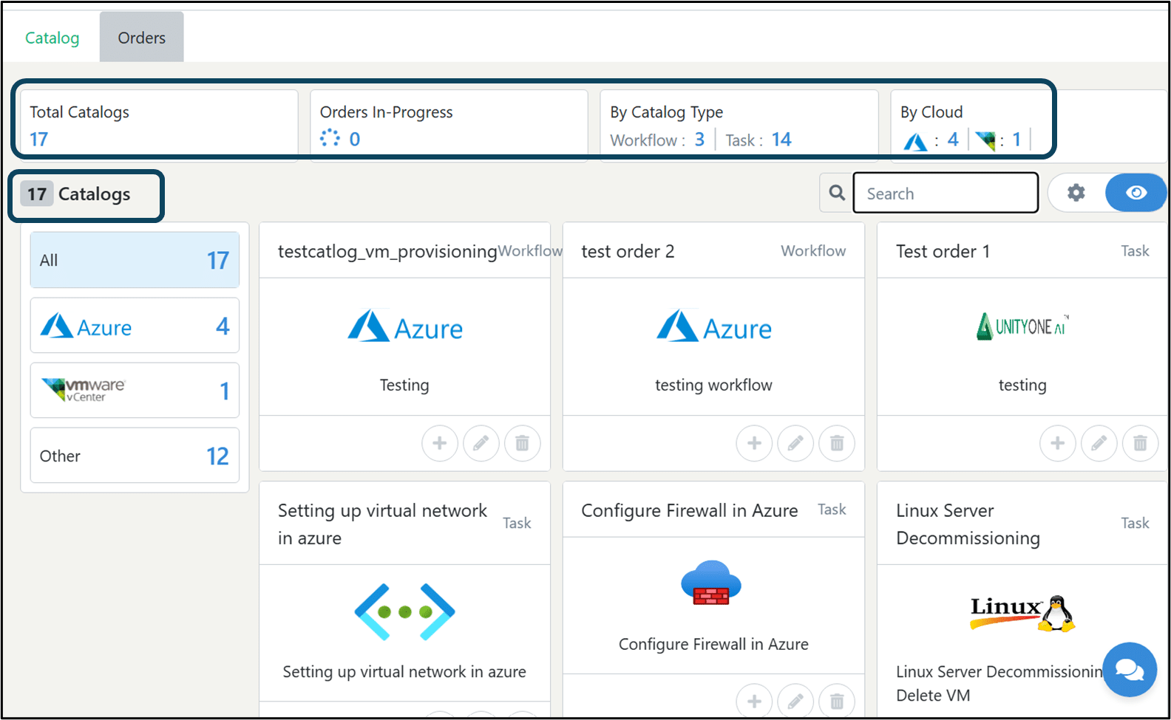Viewport: 1171px width, 720px height.
Task: Edit test order 2 with pencil icon
Action: (795, 443)
